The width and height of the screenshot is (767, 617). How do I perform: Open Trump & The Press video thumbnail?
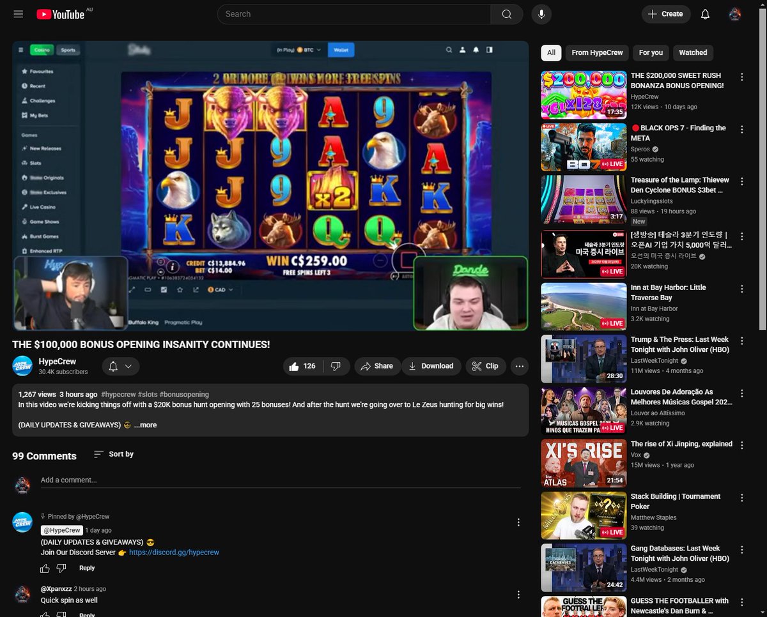[x=584, y=359]
